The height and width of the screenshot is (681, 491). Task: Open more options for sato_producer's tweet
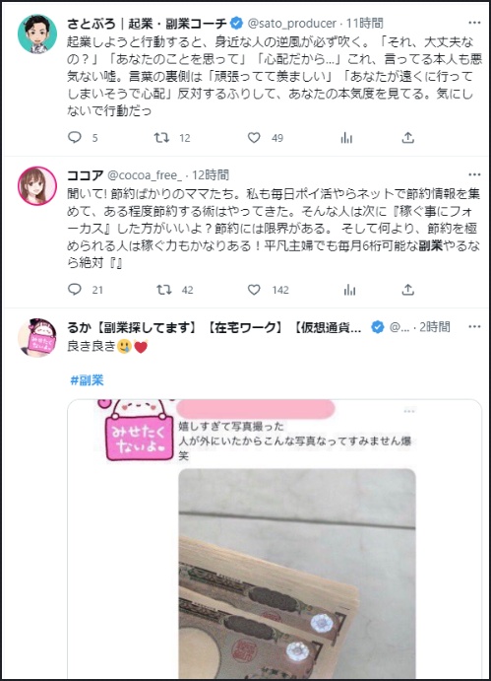[x=474, y=23]
